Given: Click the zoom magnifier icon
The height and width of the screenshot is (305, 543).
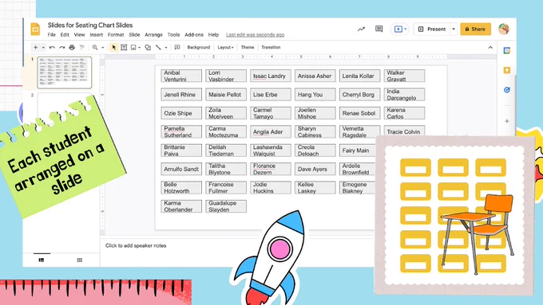Looking at the screenshot, I should 95,47.
